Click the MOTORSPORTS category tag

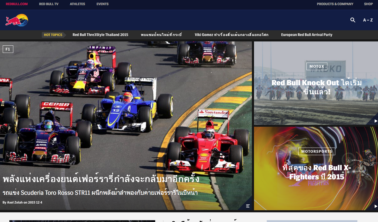pos(317,151)
